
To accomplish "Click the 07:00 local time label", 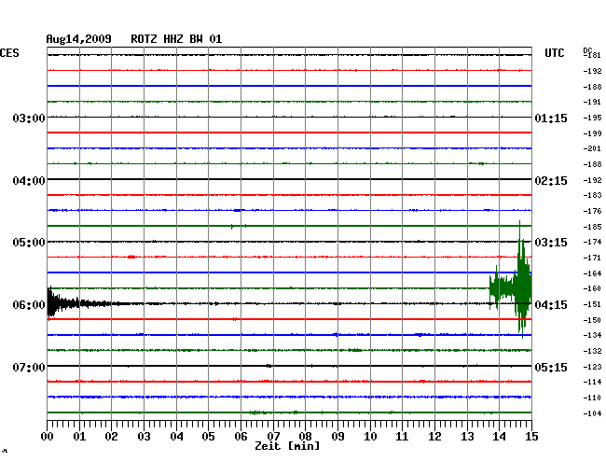I will 29,367.
